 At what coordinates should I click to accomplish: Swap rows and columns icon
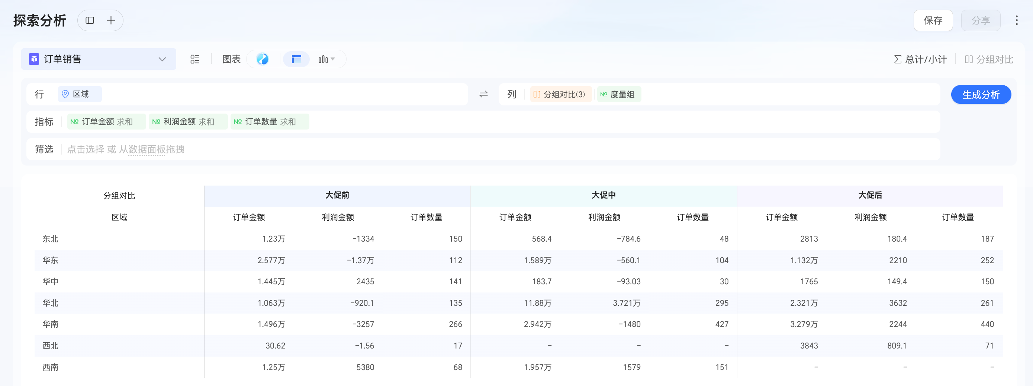click(x=484, y=95)
